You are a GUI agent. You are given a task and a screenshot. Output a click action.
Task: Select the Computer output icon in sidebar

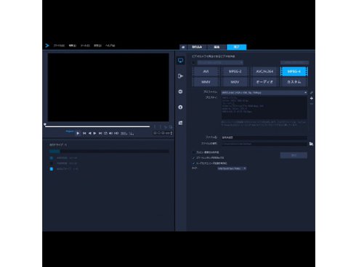[x=180, y=60]
